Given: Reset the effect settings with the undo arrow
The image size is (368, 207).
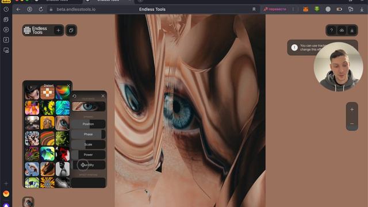Looking at the screenshot, I should (x=74, y=96).
